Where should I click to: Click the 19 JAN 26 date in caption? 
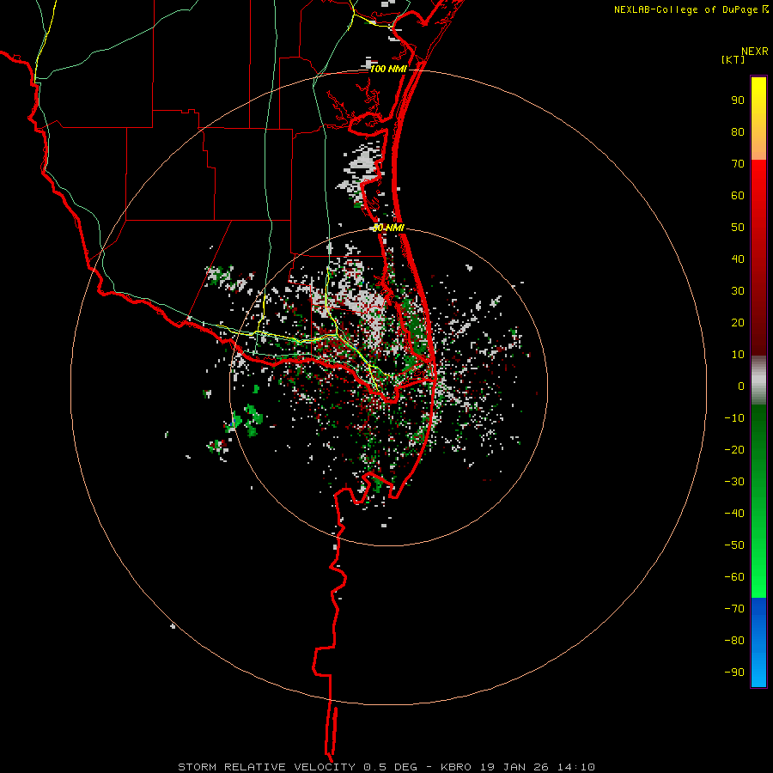[x=514, y=767]
